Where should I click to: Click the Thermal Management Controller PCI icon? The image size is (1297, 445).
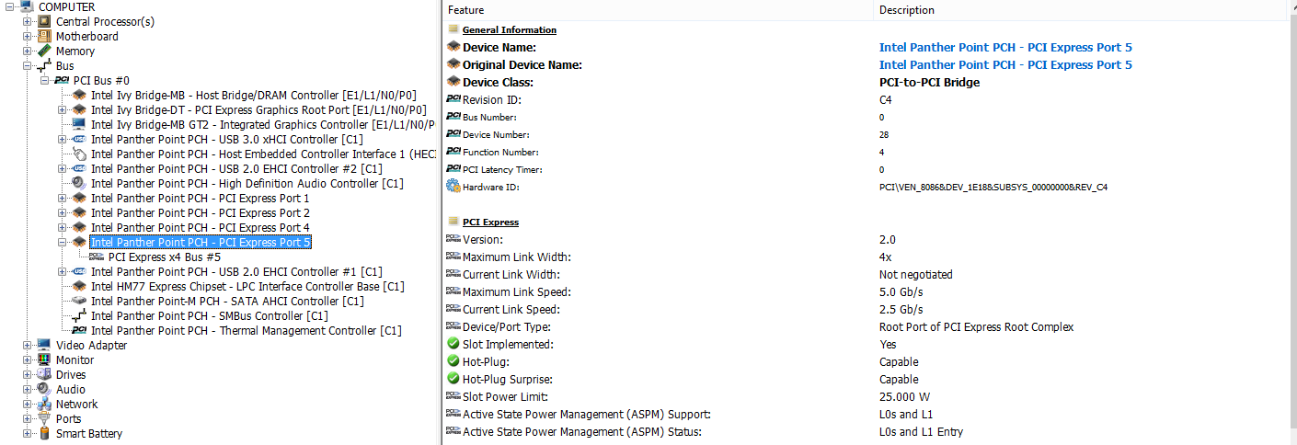[80, 330]
